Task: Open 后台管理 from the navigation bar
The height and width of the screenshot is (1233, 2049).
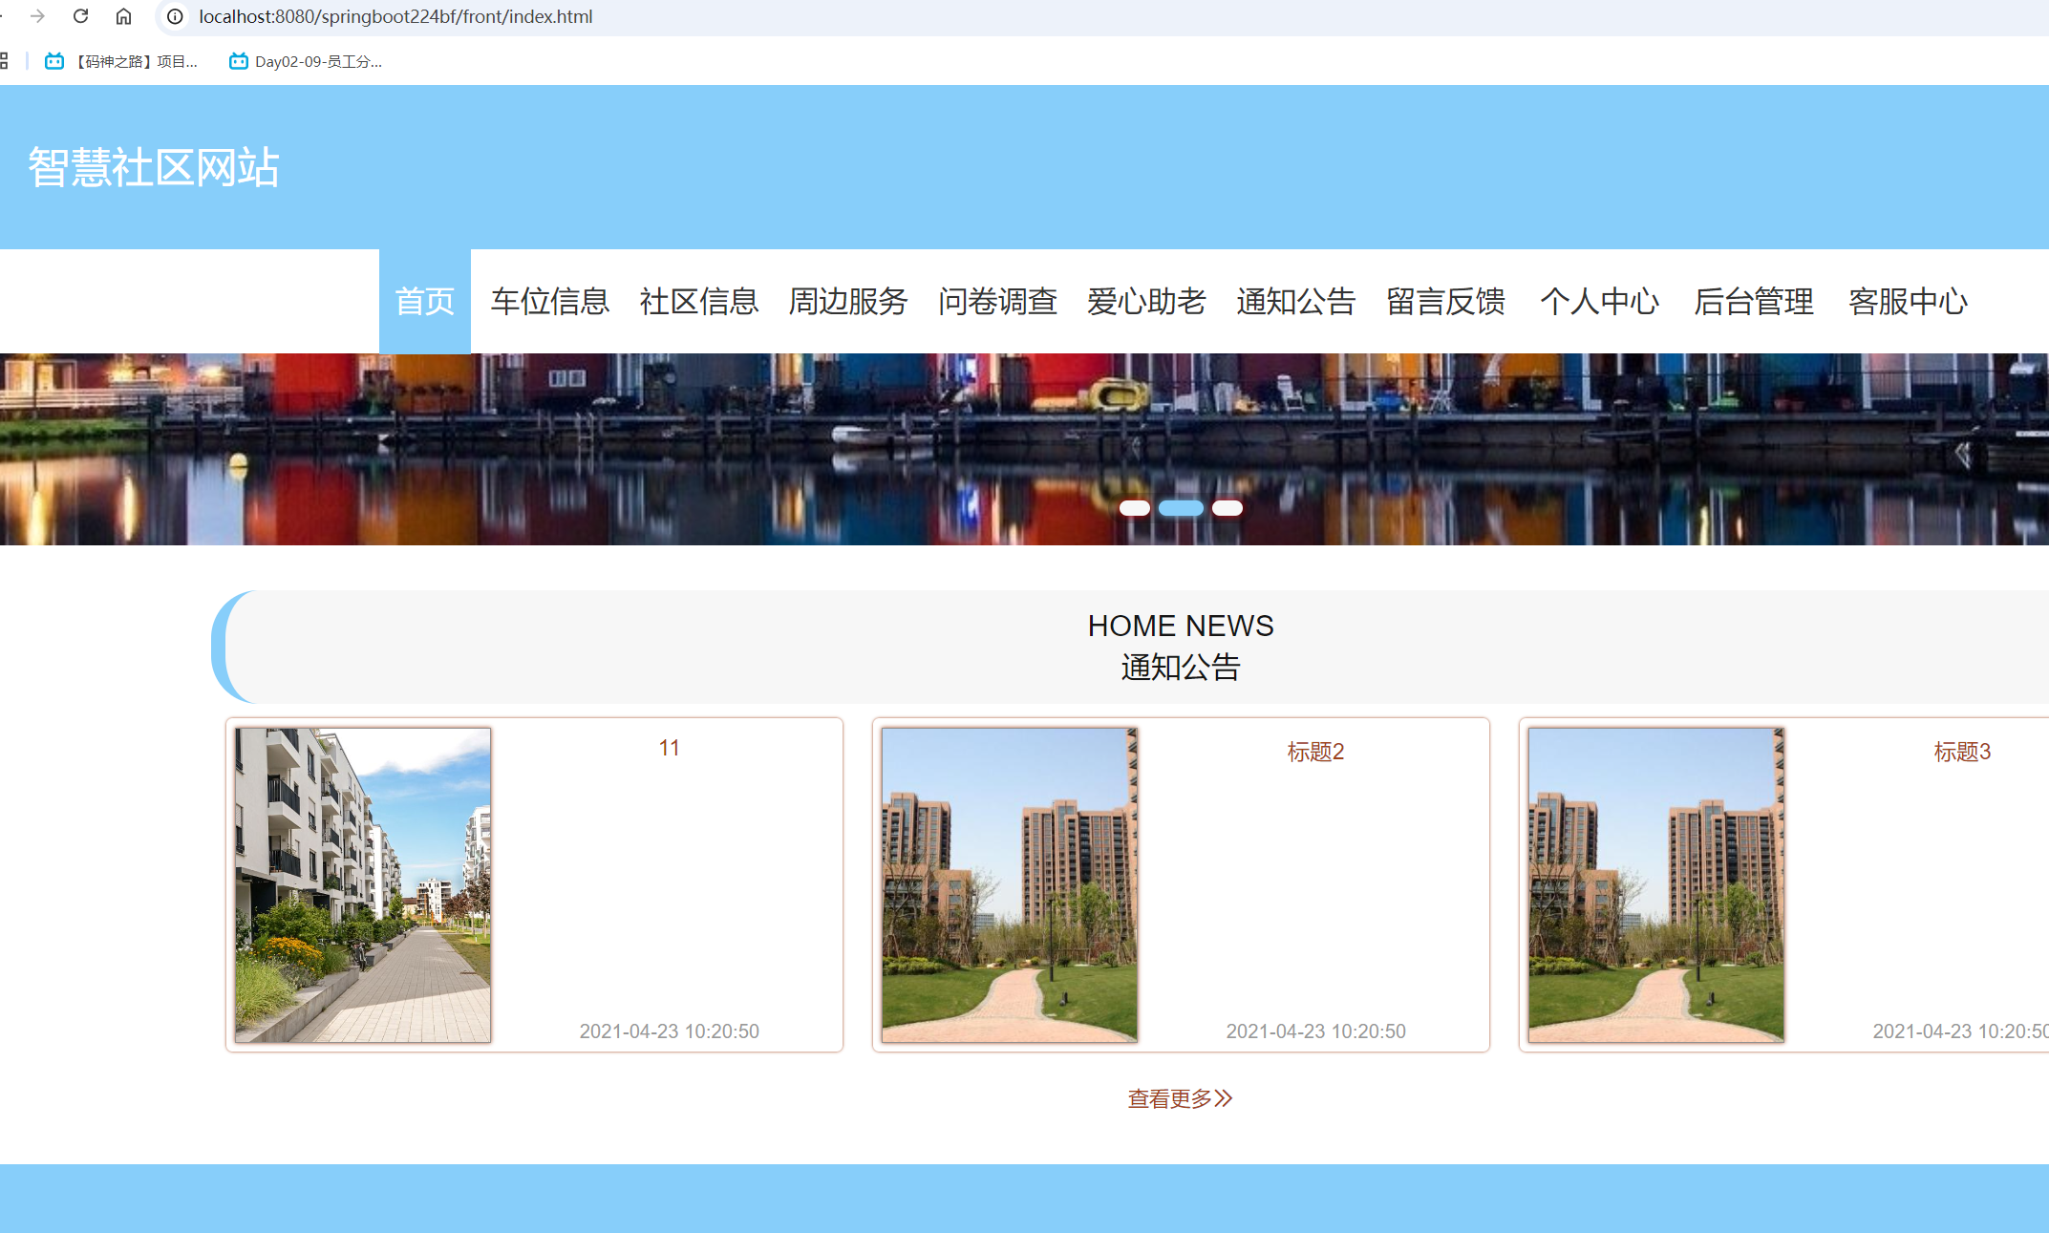Action: click(1754, 301)
